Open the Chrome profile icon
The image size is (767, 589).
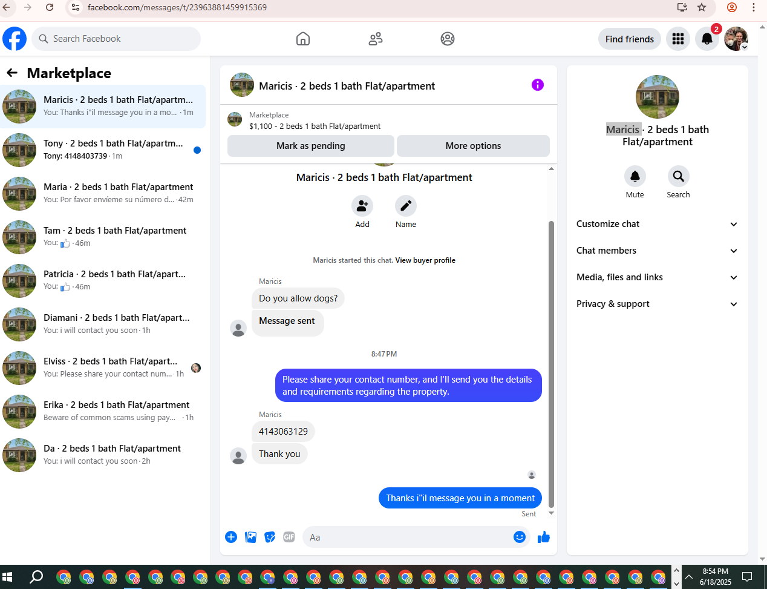tap(732, 7)
